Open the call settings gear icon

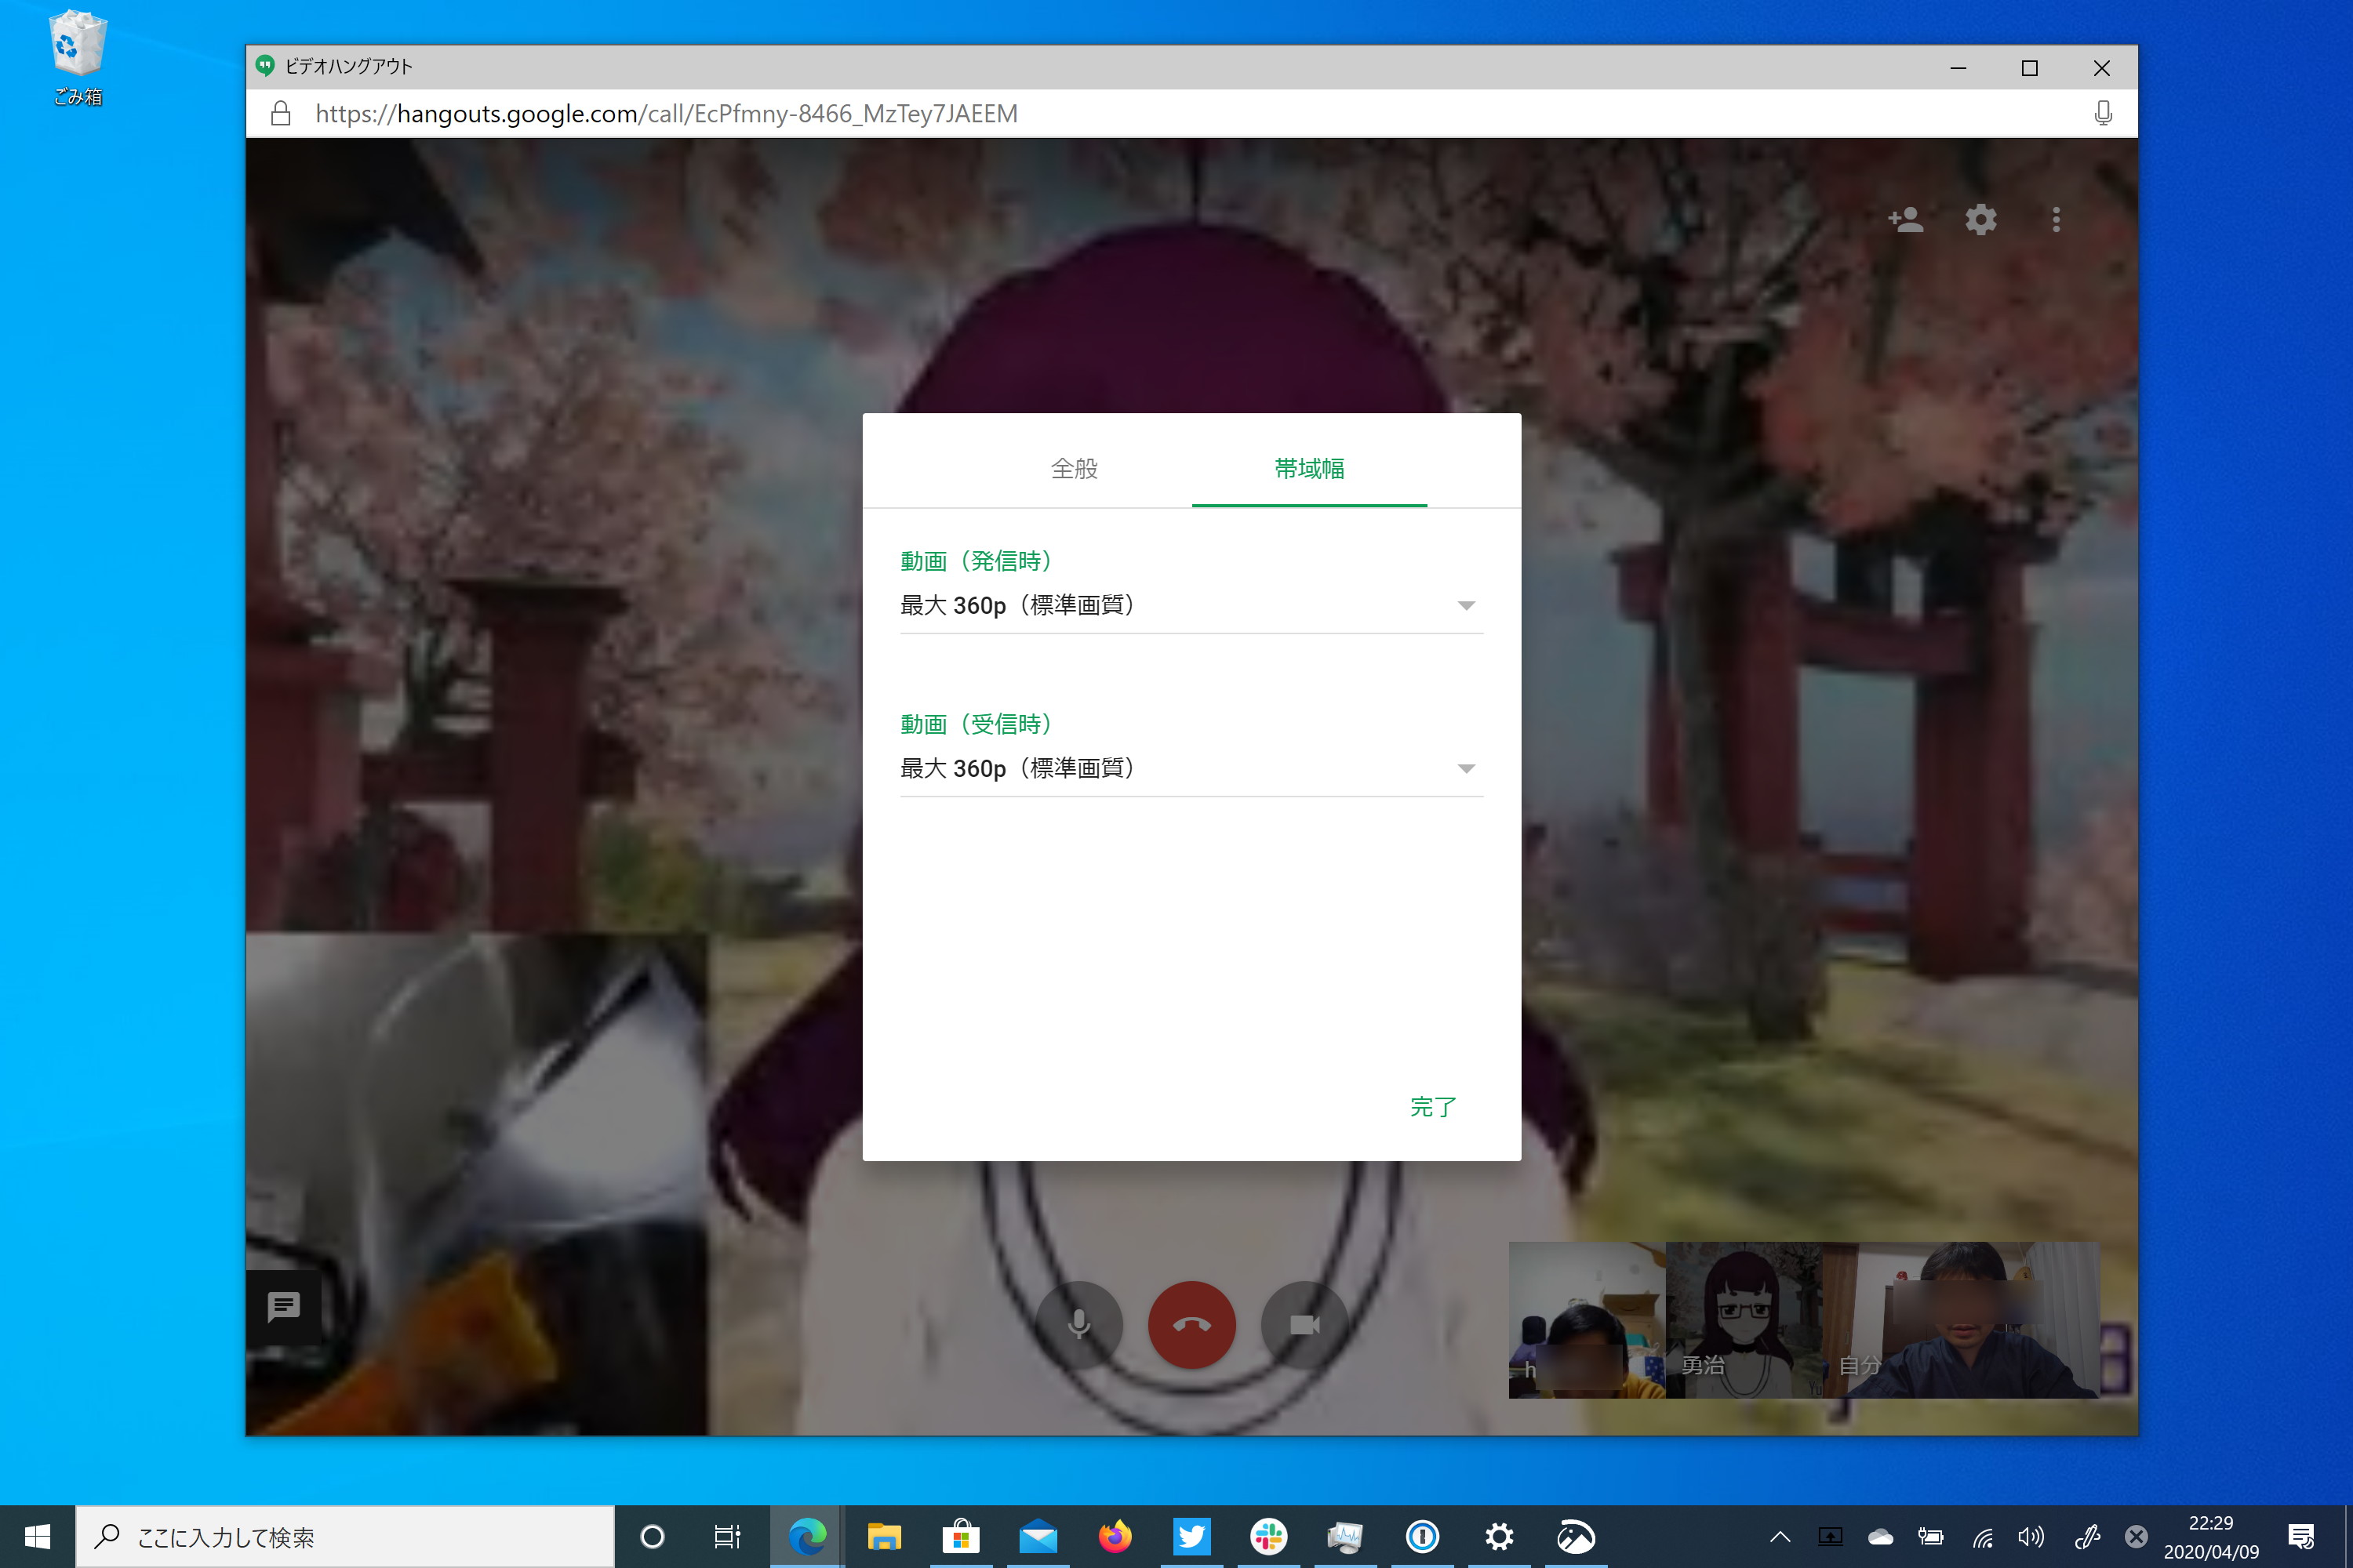(x=1981, y=220)
